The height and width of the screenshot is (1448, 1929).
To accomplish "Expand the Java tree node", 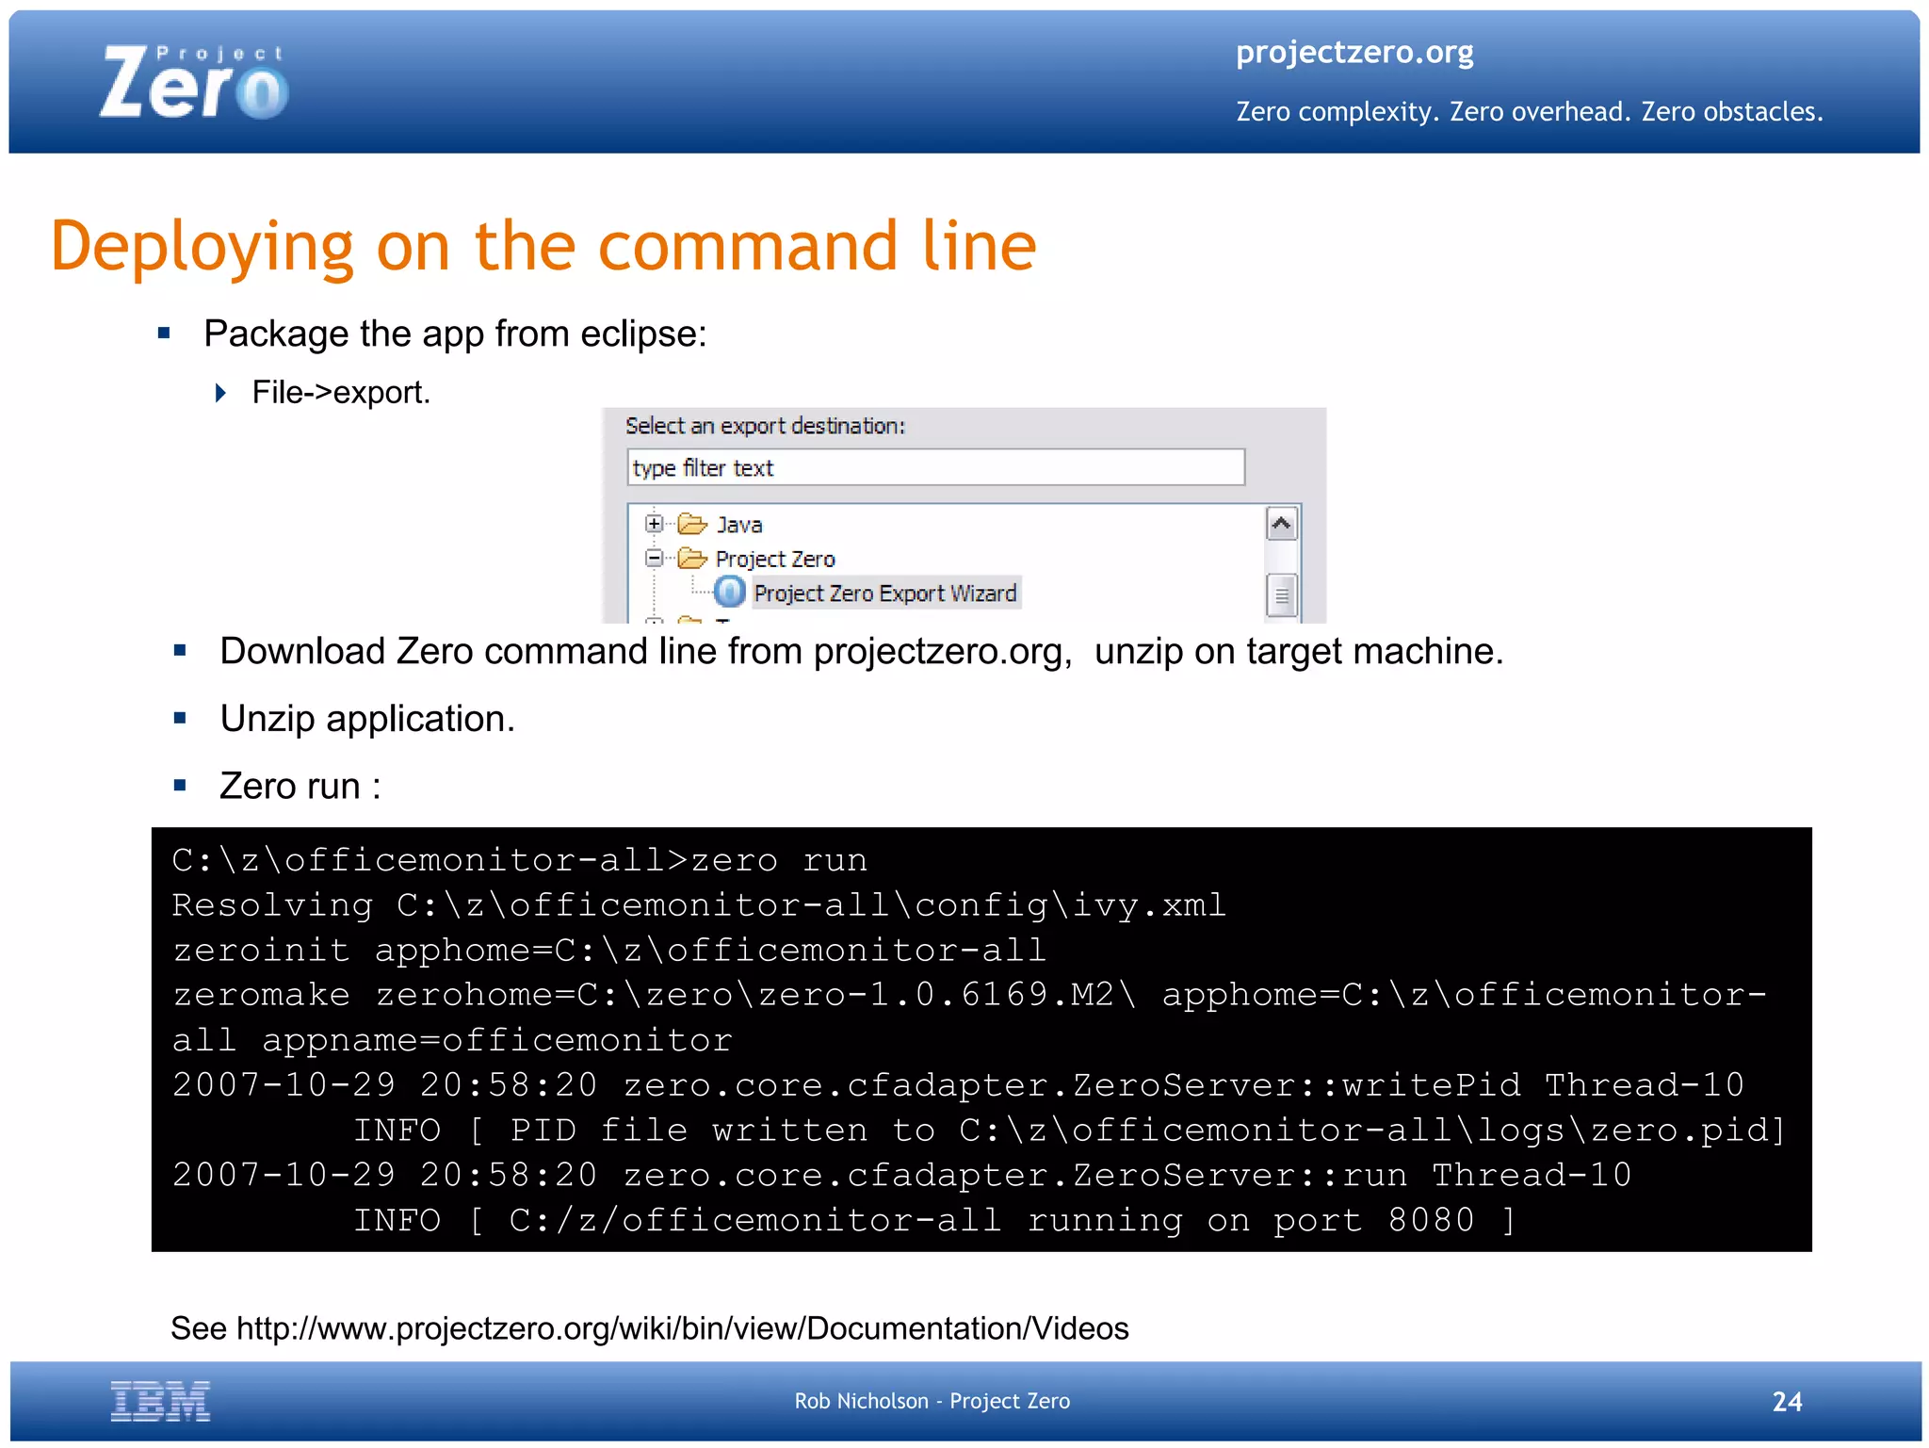I will [654, 524].
